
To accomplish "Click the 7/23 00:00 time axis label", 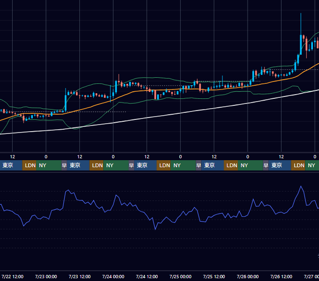I will point(46,276).
